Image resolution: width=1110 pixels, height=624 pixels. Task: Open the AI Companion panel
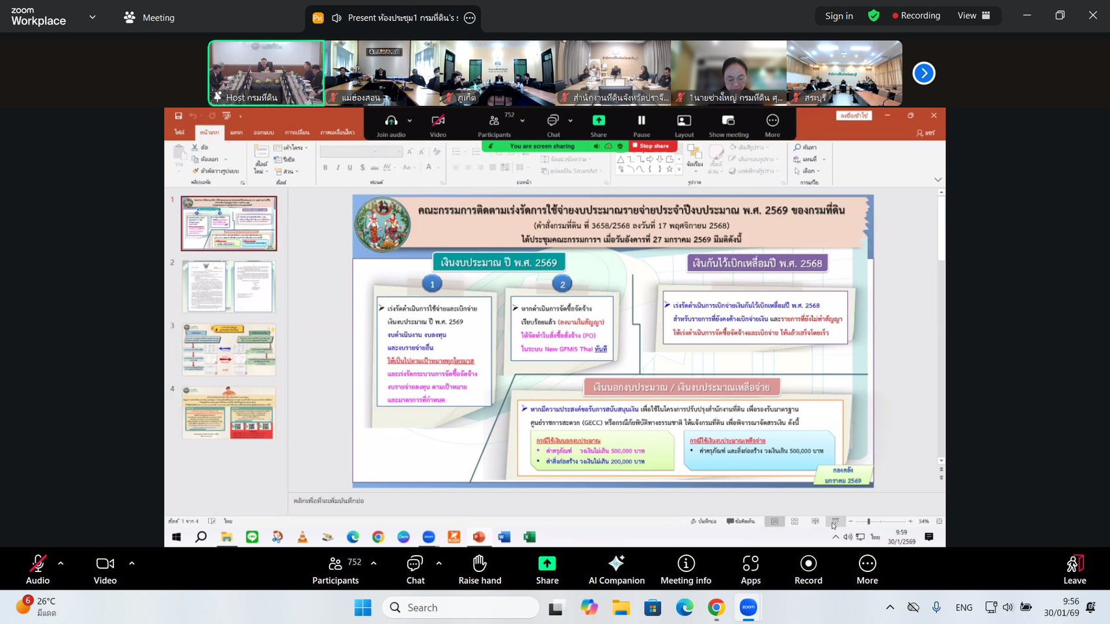pyautogui.click(x=616, y=569)
